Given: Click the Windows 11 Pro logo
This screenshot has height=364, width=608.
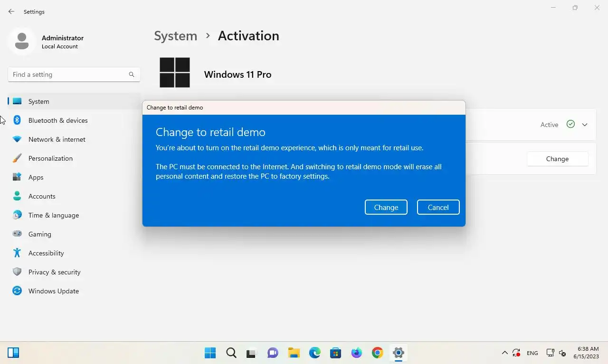Looking at the screenshot, I should [x=175, y=73].
